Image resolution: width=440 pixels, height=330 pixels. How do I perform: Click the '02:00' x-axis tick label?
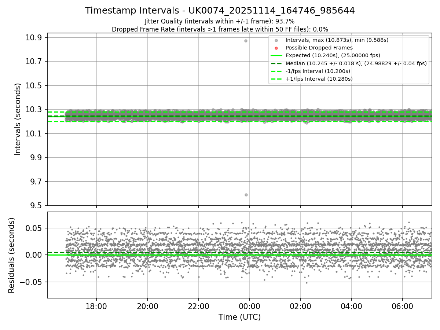[301, 306]
